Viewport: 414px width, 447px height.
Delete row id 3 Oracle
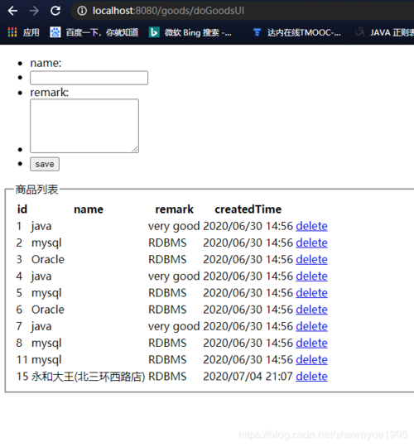click(x=311, y=259)
